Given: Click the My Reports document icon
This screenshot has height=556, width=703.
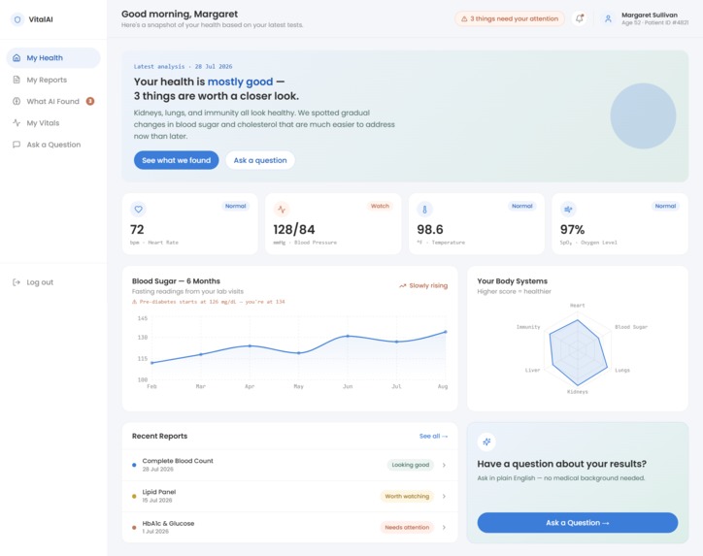Looking at the screenshot, I should click(17, 80).
